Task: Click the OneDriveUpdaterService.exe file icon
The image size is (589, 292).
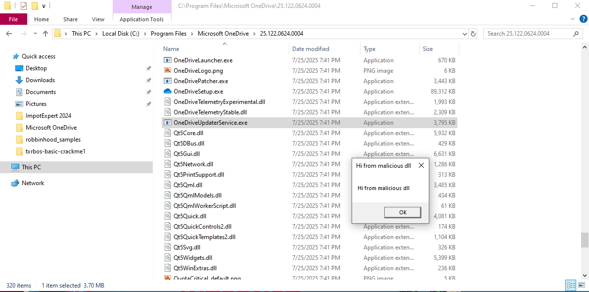Action: tap(168, 123)
